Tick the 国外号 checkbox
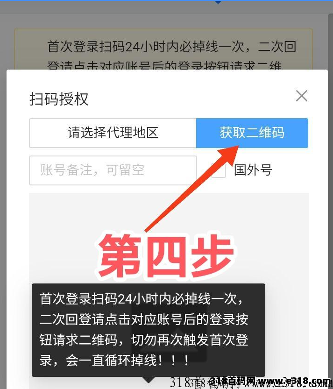 tap(219, 170)
